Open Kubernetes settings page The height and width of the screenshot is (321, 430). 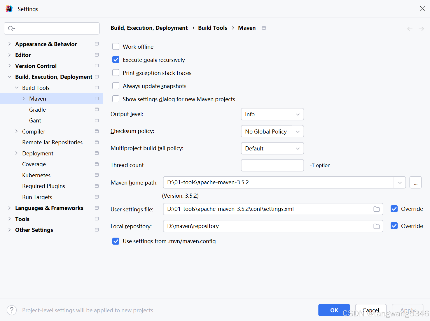[x=36, y=175]
